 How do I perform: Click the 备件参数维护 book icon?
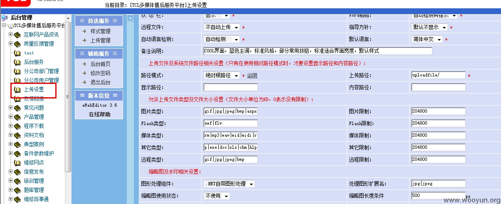17,153
